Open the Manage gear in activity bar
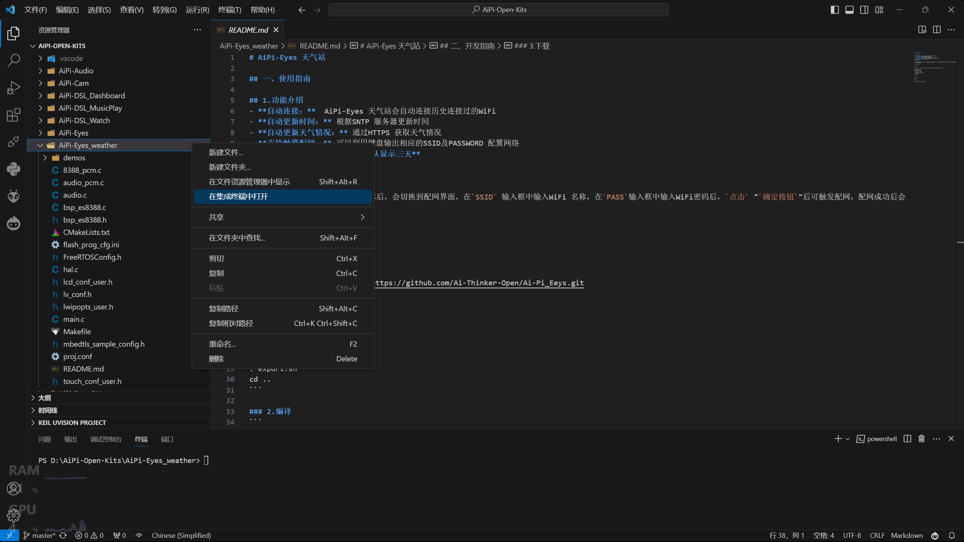 [x=14, y=515]
